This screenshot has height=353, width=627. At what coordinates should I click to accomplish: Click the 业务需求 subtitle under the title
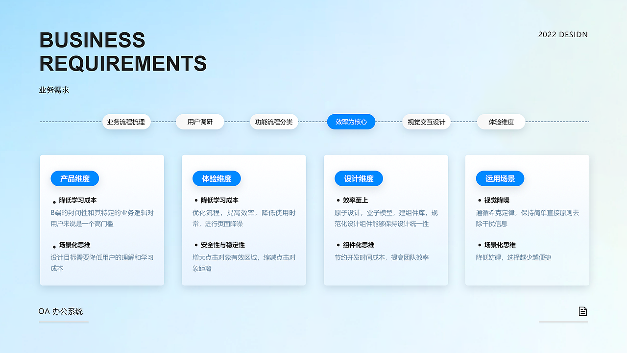(51, 90)
